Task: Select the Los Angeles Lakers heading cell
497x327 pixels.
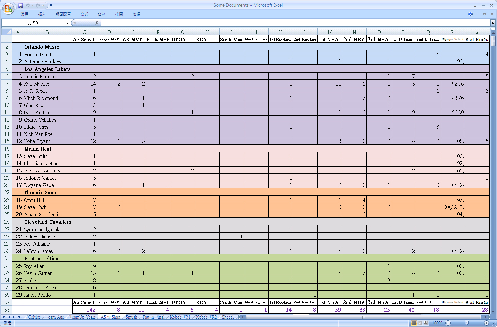Action: 48,69
